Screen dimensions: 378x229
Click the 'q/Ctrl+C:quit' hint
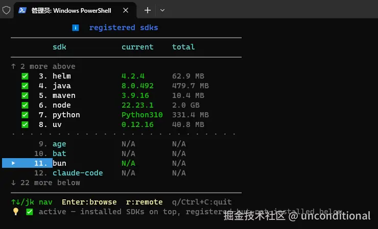click(x=202, y=202)
